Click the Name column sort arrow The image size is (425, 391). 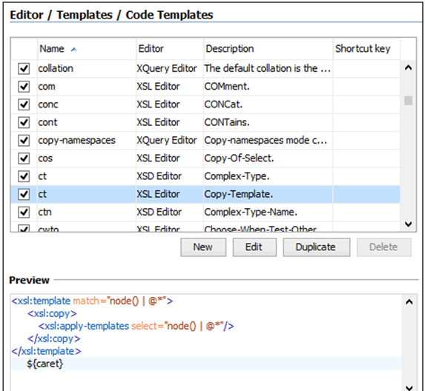point(73,50)
